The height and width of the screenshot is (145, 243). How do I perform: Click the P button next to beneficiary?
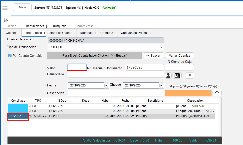tap(189, 75)
